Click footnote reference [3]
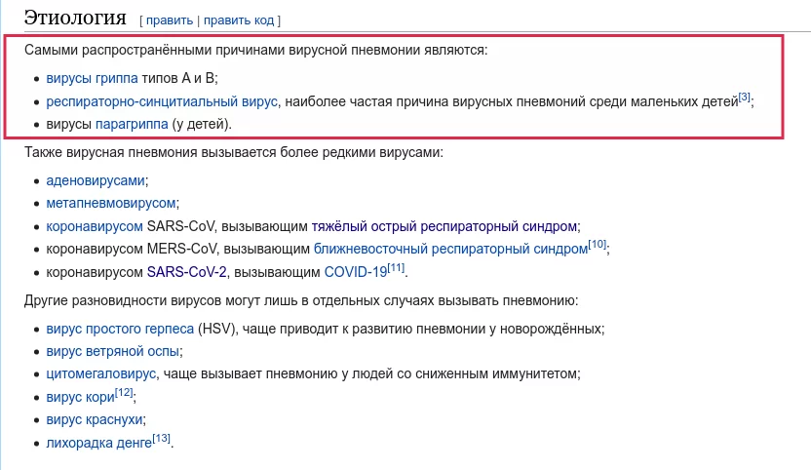Viewport: 811px width, 470px height. coord(744,97)
